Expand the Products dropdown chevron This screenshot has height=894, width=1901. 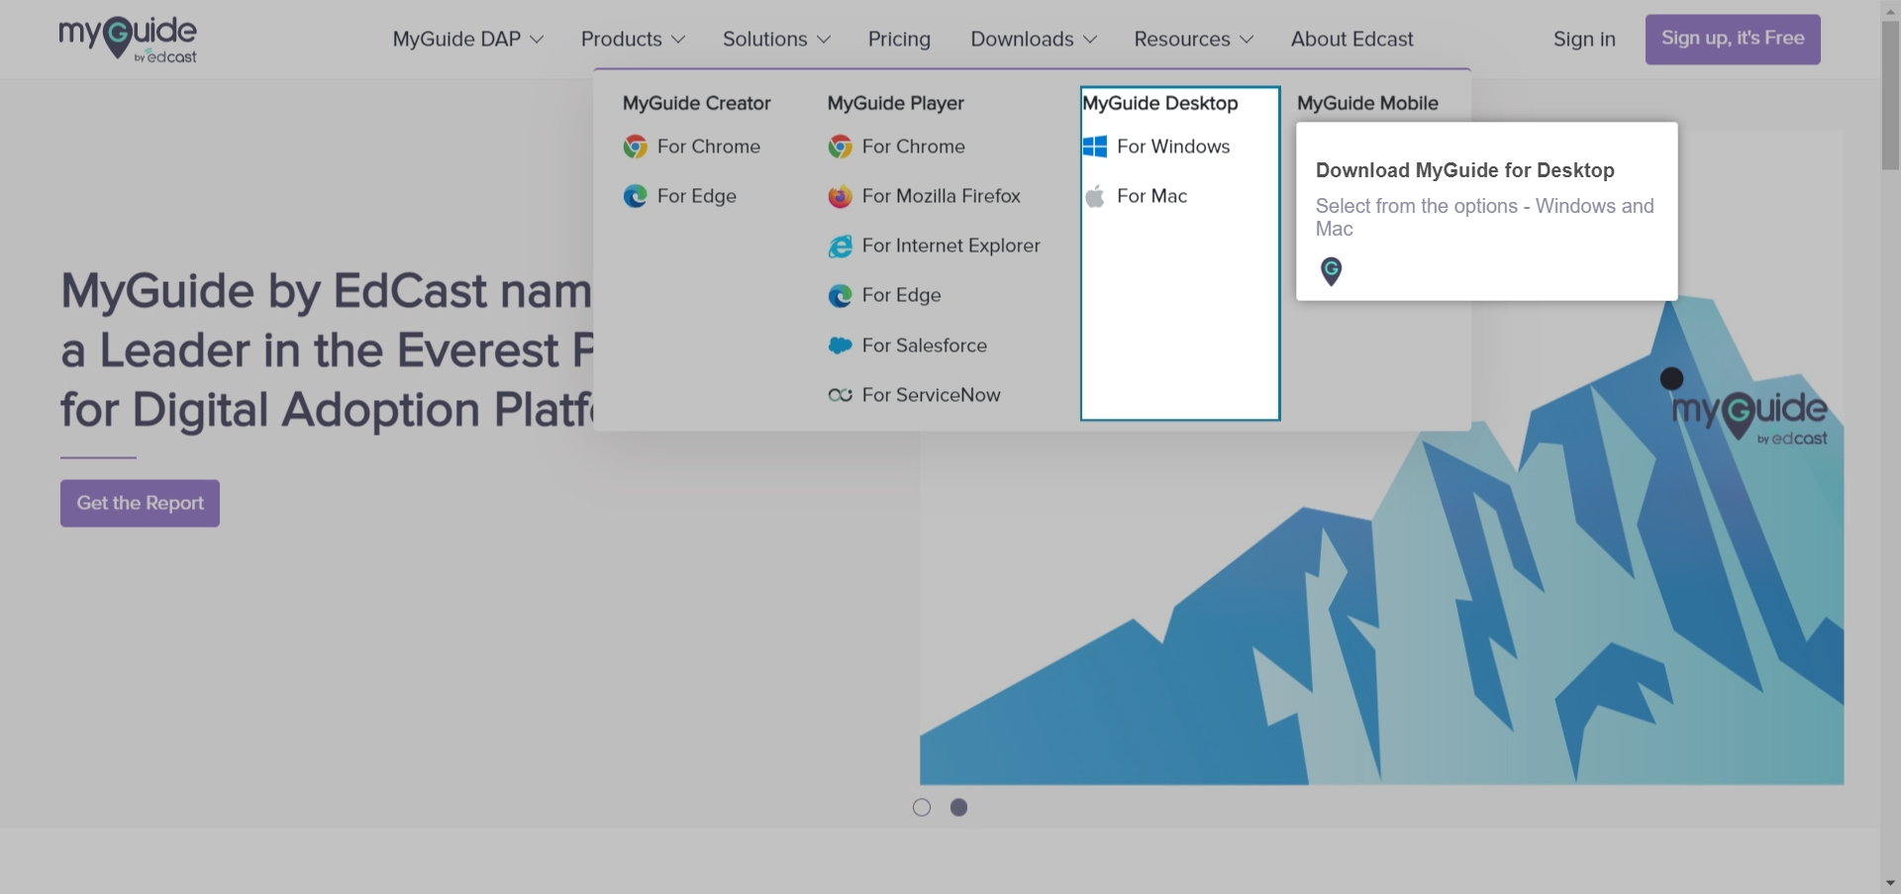678,40
